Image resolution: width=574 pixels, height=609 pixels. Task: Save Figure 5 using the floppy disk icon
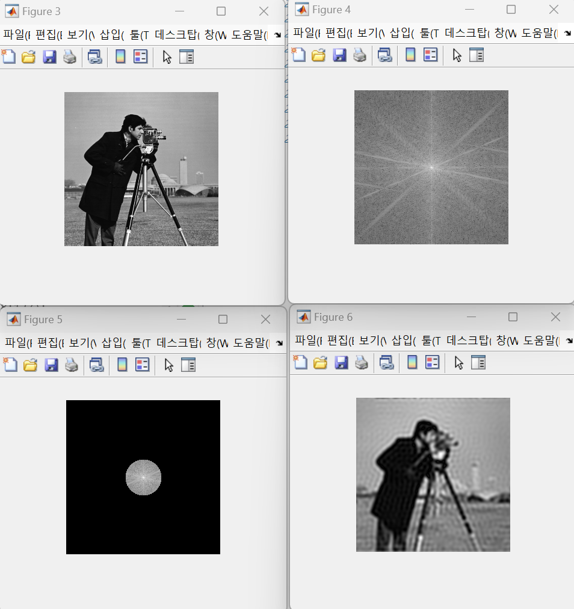coord(51,365)
